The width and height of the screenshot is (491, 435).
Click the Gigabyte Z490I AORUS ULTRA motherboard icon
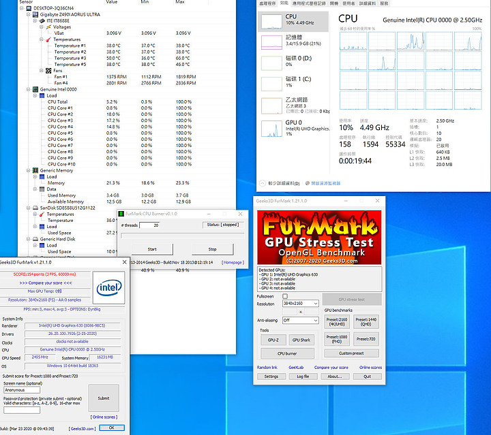pos(35,14)
